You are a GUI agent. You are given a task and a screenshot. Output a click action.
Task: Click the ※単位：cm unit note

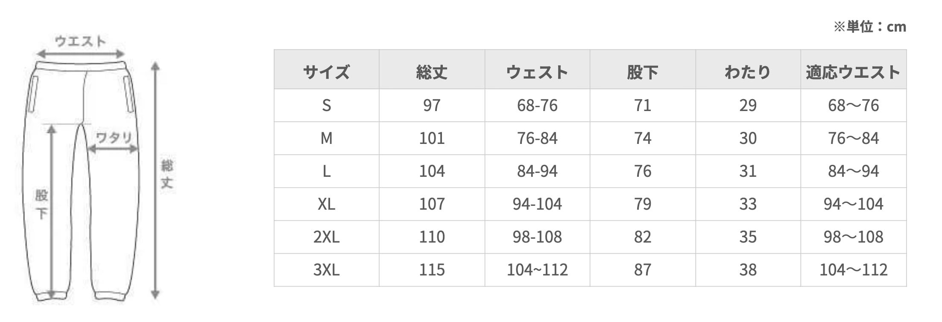pyautogui.click(x=870, y=27)
